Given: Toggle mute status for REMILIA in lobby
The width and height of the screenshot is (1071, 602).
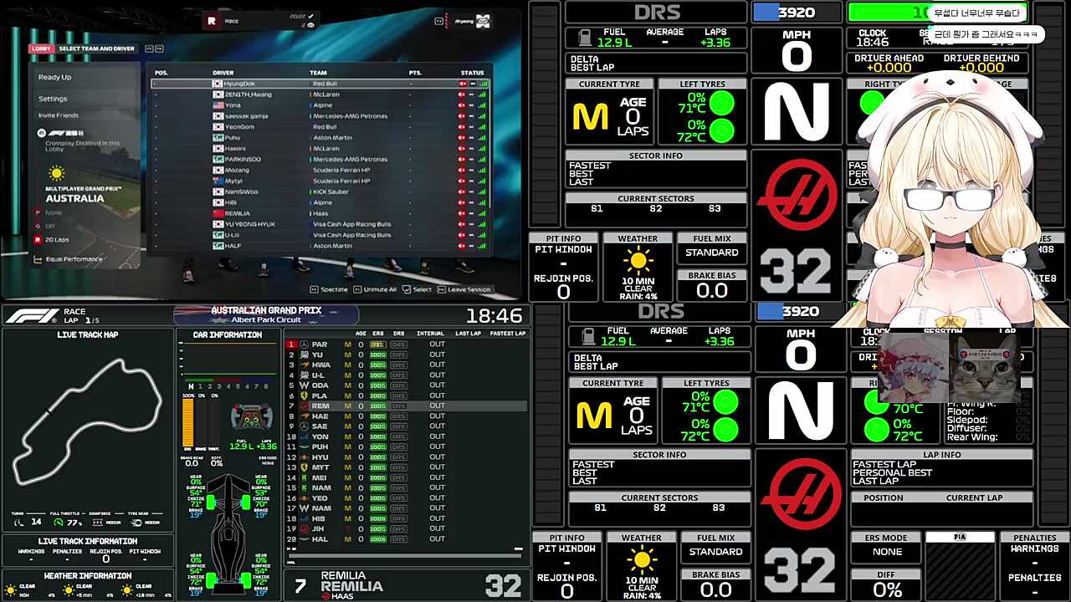Looking at the screenshot, I should click(461, 213).
